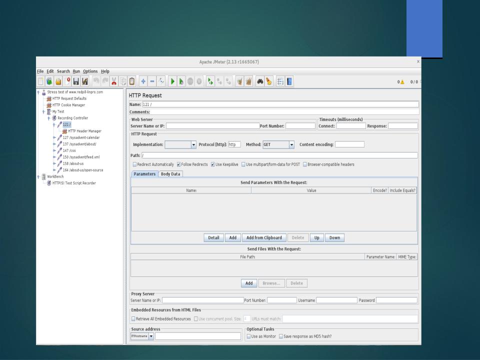
Task: Enable Redirect Automatically checkbox
Action: pos(134,164)
